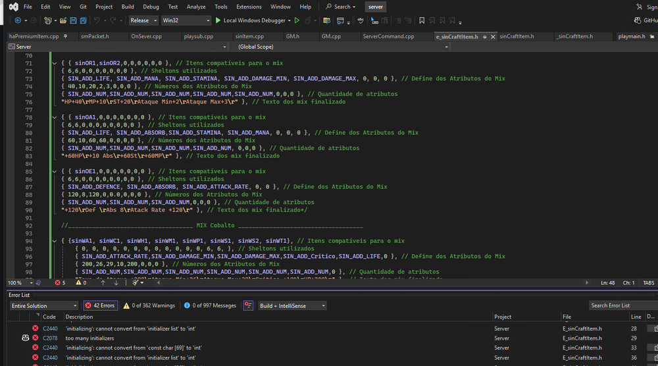Open the Extensions menu

(249, 7)
